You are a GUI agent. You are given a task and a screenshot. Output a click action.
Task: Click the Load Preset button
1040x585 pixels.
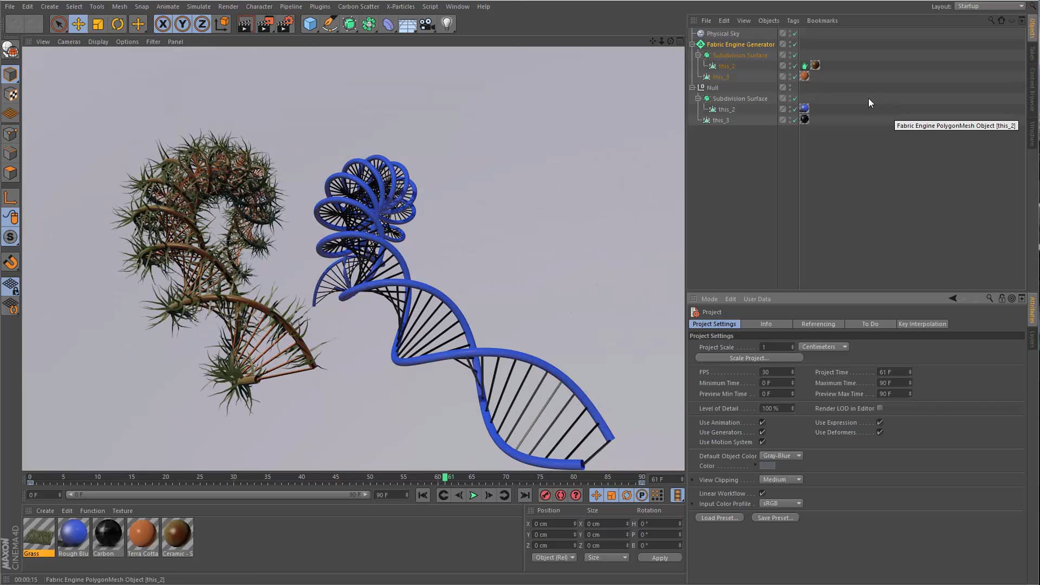719,517
